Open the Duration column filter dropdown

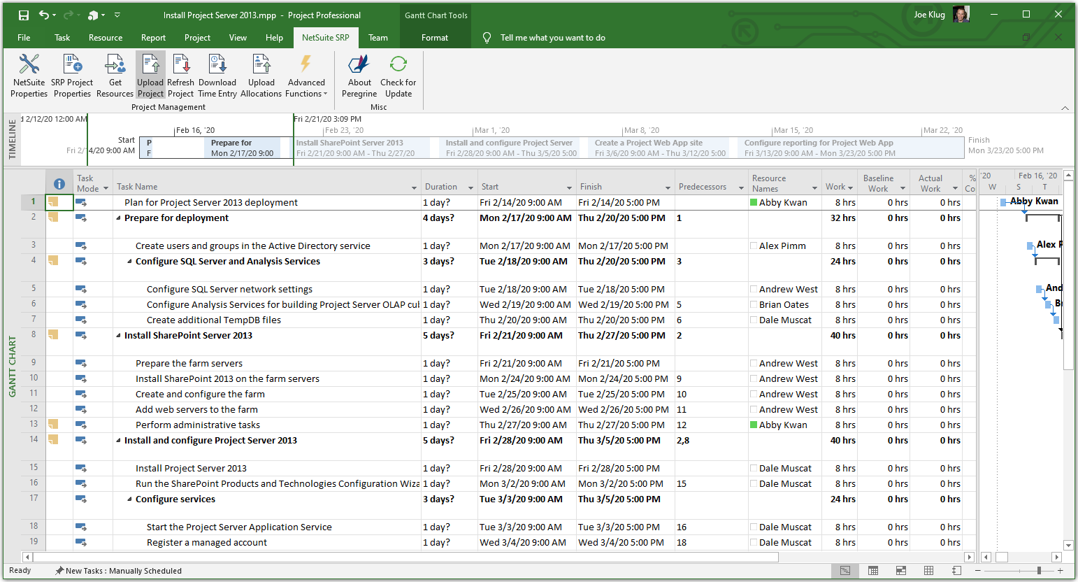coord(470,187)
